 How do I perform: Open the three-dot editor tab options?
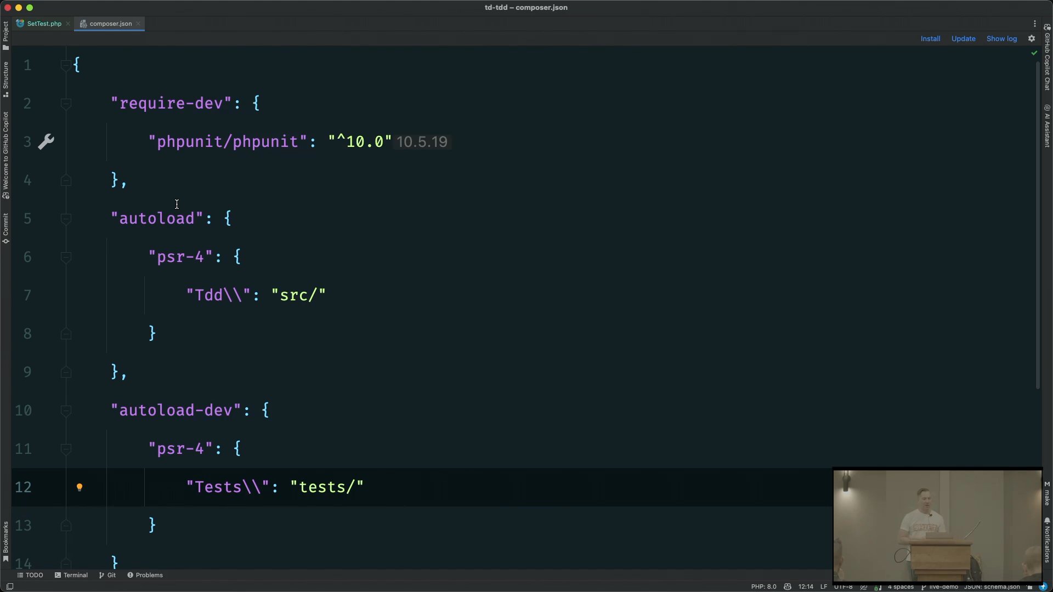click(1035, 24)
